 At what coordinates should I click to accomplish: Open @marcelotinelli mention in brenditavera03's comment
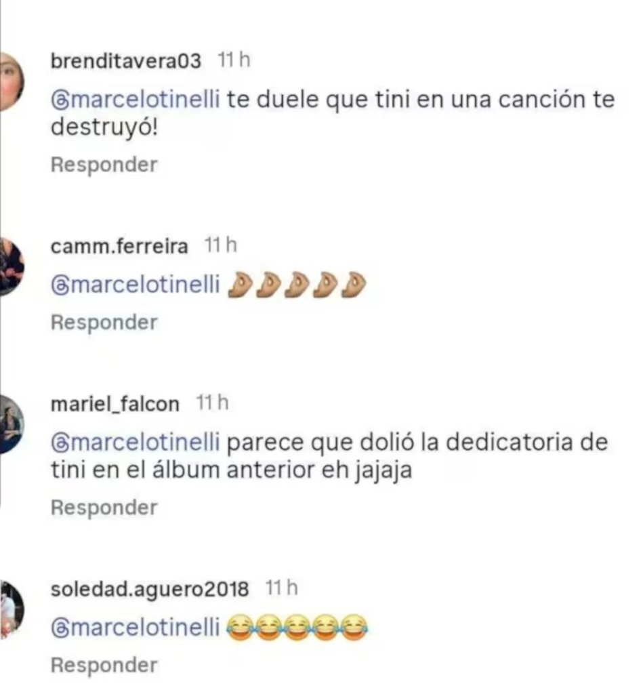[136, 99]
